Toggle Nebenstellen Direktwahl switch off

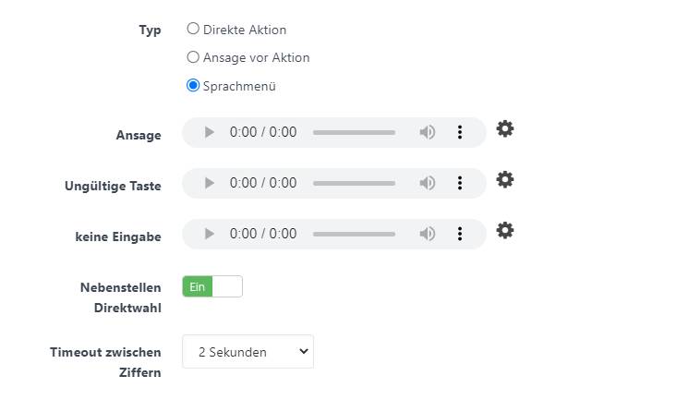click(212, 286)
